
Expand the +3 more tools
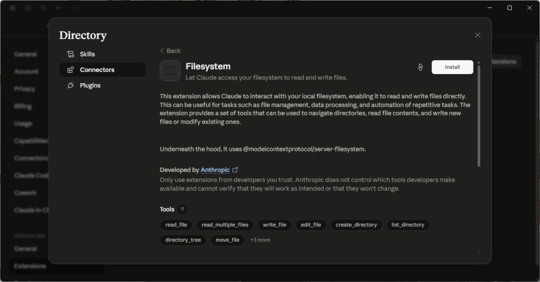coord(260,240)
